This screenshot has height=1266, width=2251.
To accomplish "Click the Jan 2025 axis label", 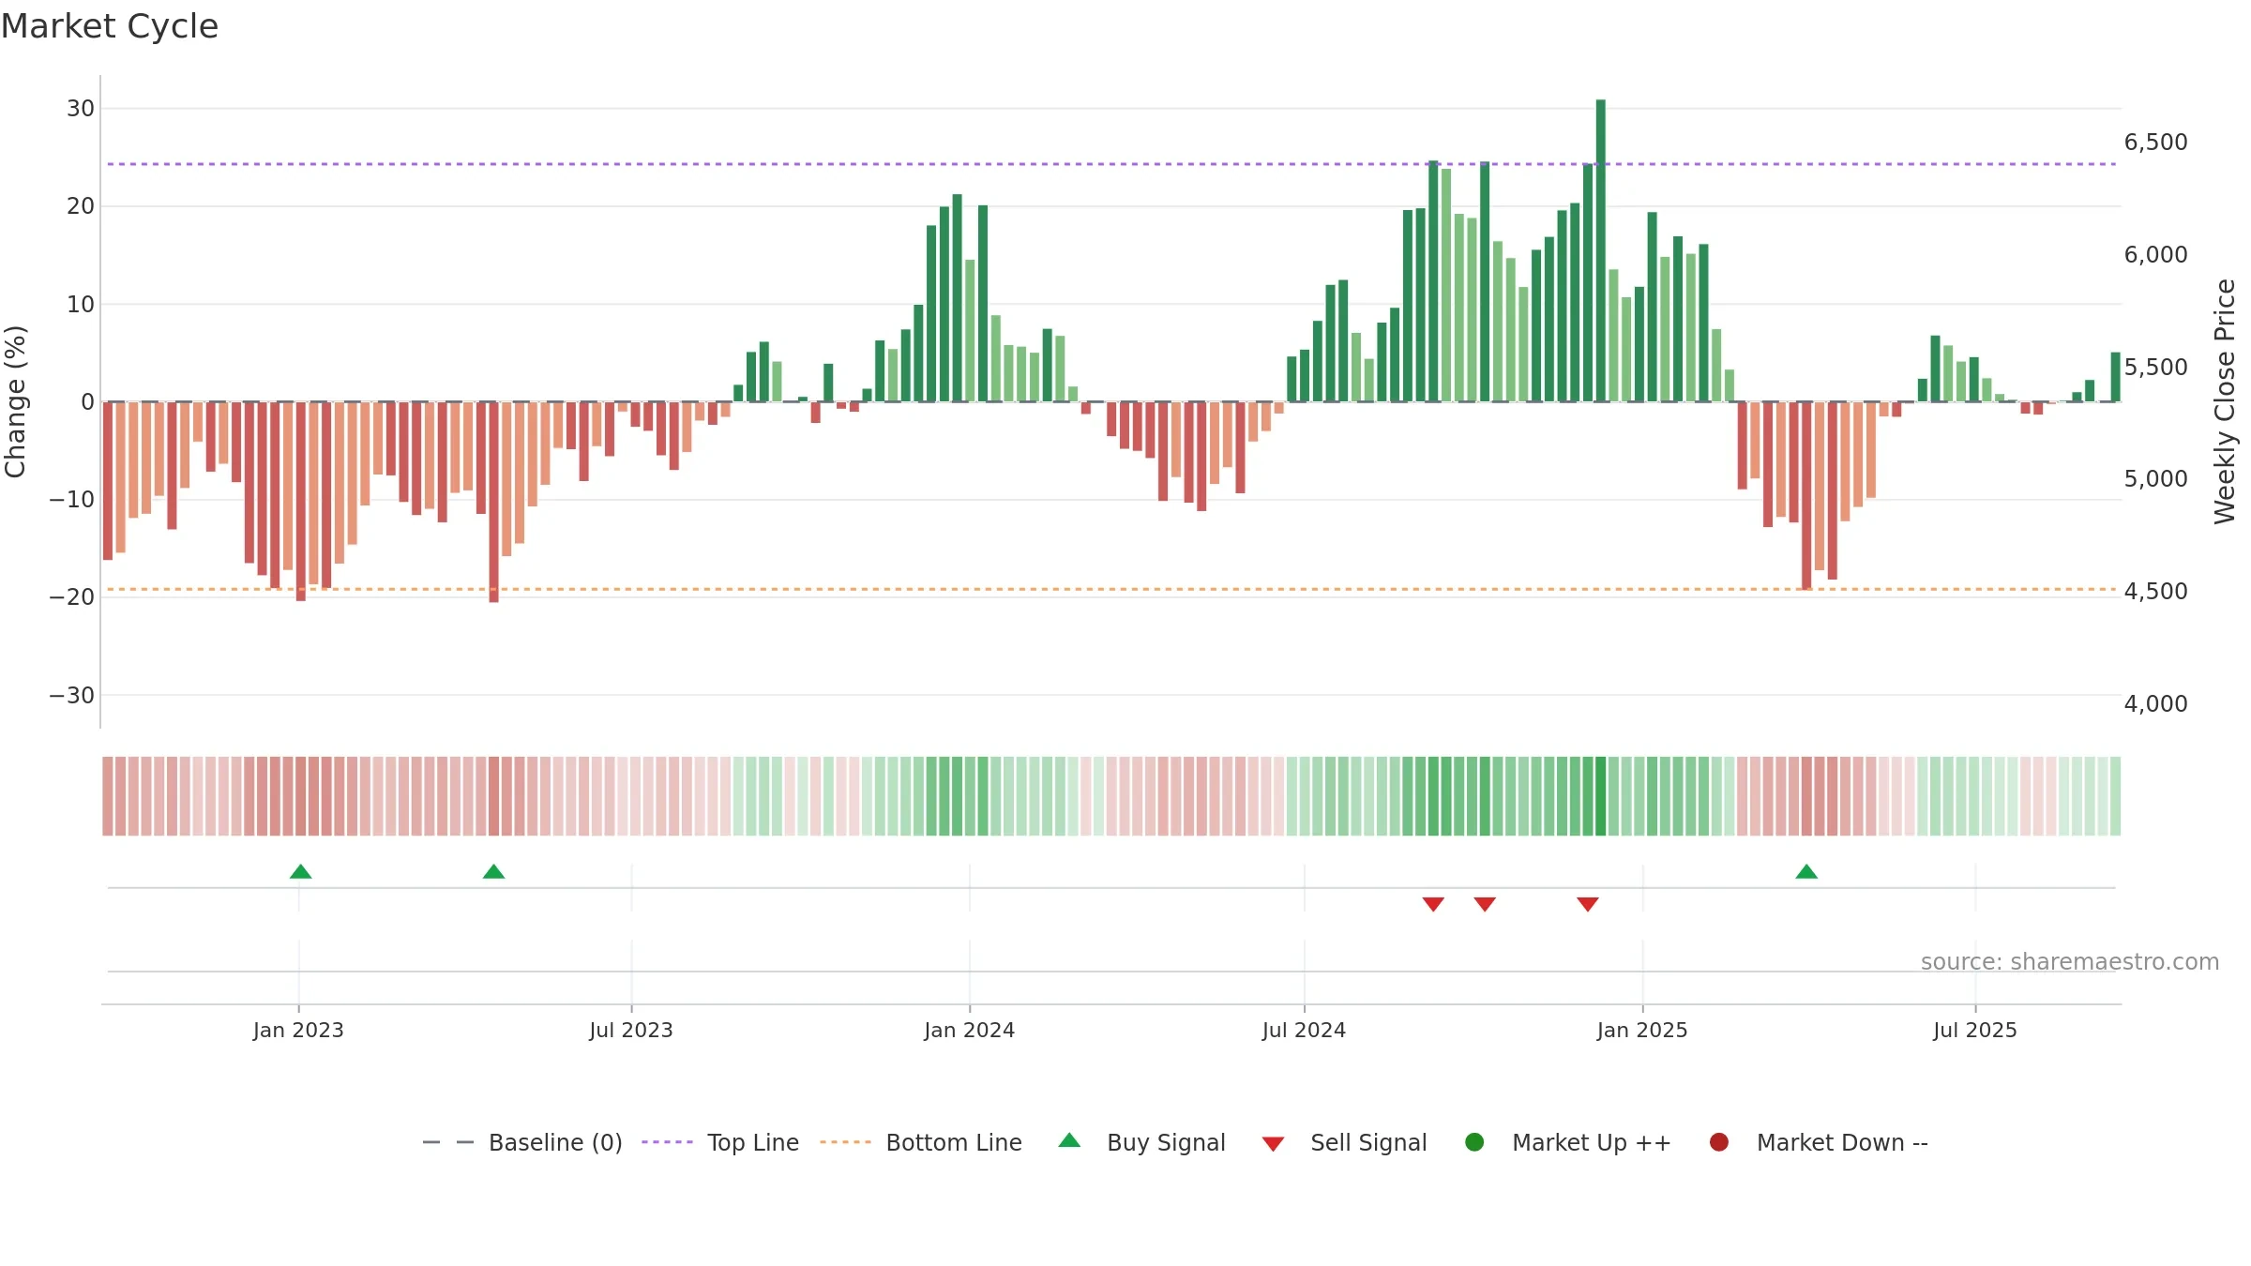I will click(x=1642, y=1030).
